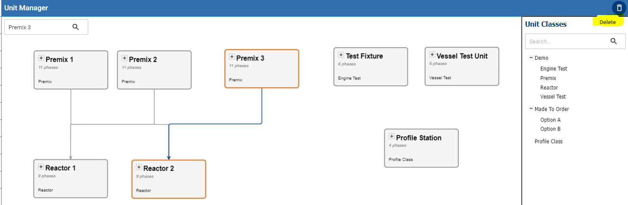Select Option A class
This screenshot has height=205, width=628.
tap(550, 120)
